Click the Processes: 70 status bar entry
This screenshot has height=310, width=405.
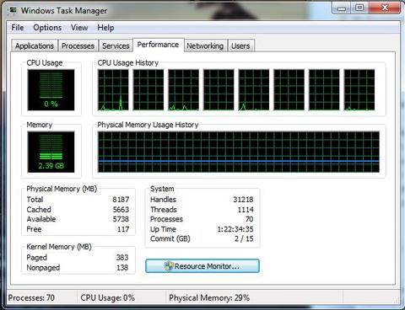pyautogui.click(x=31, y=297)
